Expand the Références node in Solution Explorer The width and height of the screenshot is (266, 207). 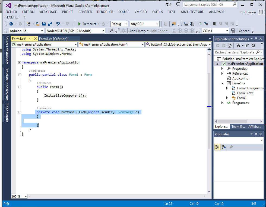pos(222,74)
